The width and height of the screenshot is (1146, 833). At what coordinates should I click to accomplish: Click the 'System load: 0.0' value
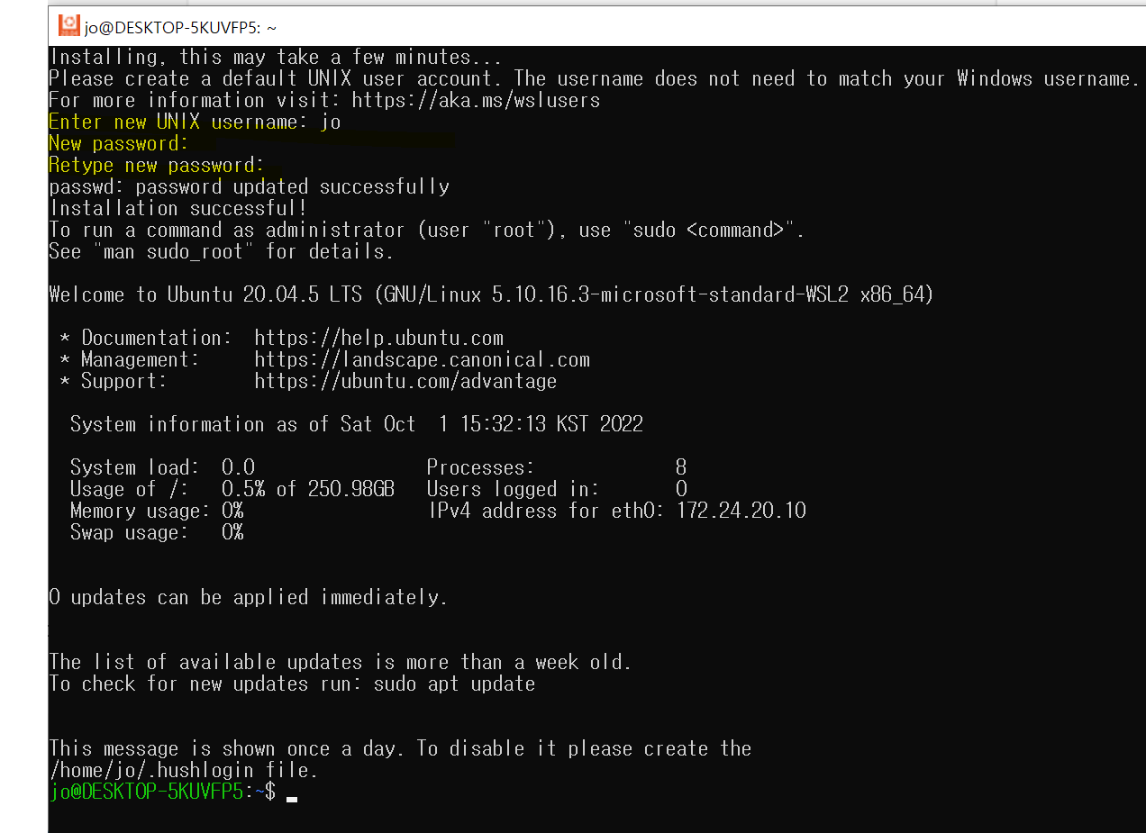(162, 467)
